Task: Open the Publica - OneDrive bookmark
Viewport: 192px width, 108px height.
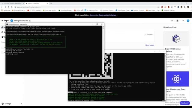Action: point(138,10)
